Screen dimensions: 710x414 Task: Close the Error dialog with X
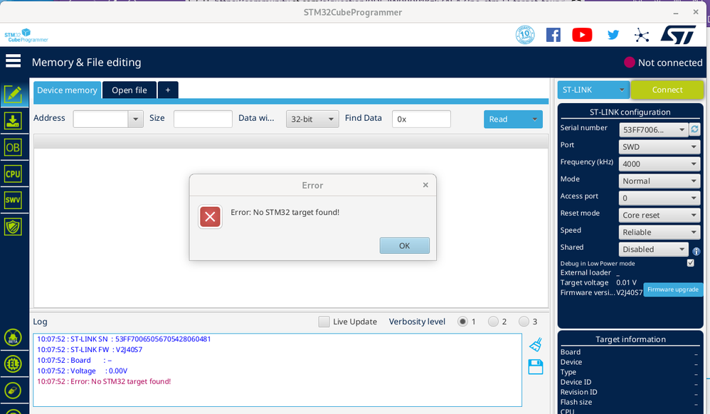[x=425, y=185]
